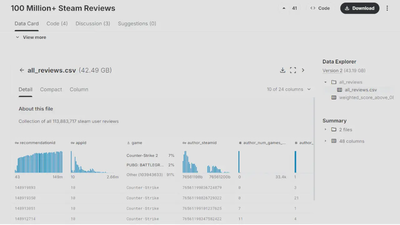Click the next file chevron arrow
400x225 pixels.
click(x=303, y=70)
